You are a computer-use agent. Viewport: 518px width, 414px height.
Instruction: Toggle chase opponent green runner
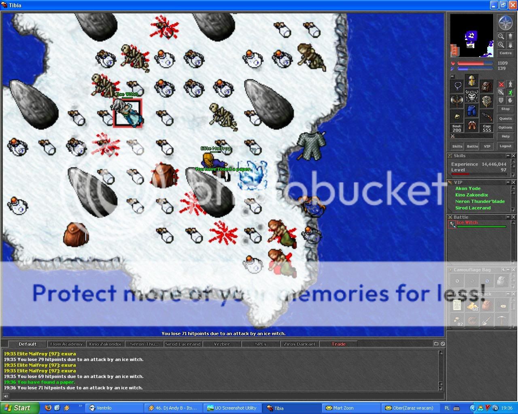tap(510, 93)
